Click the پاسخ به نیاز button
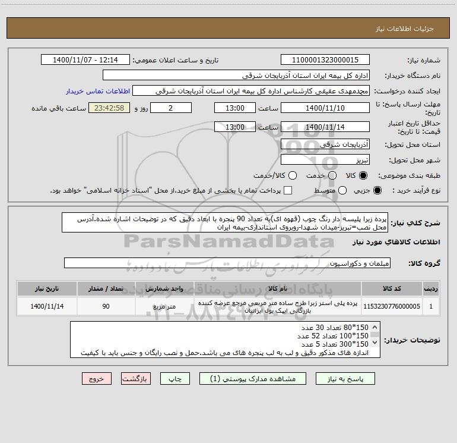This screenshot has height=443, width=457. pyautogui.click(x=345, y=379)
